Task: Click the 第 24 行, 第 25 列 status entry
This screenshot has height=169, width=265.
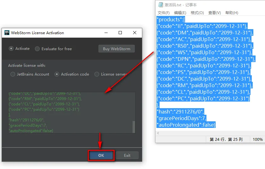Action: (x=226, y=140)
